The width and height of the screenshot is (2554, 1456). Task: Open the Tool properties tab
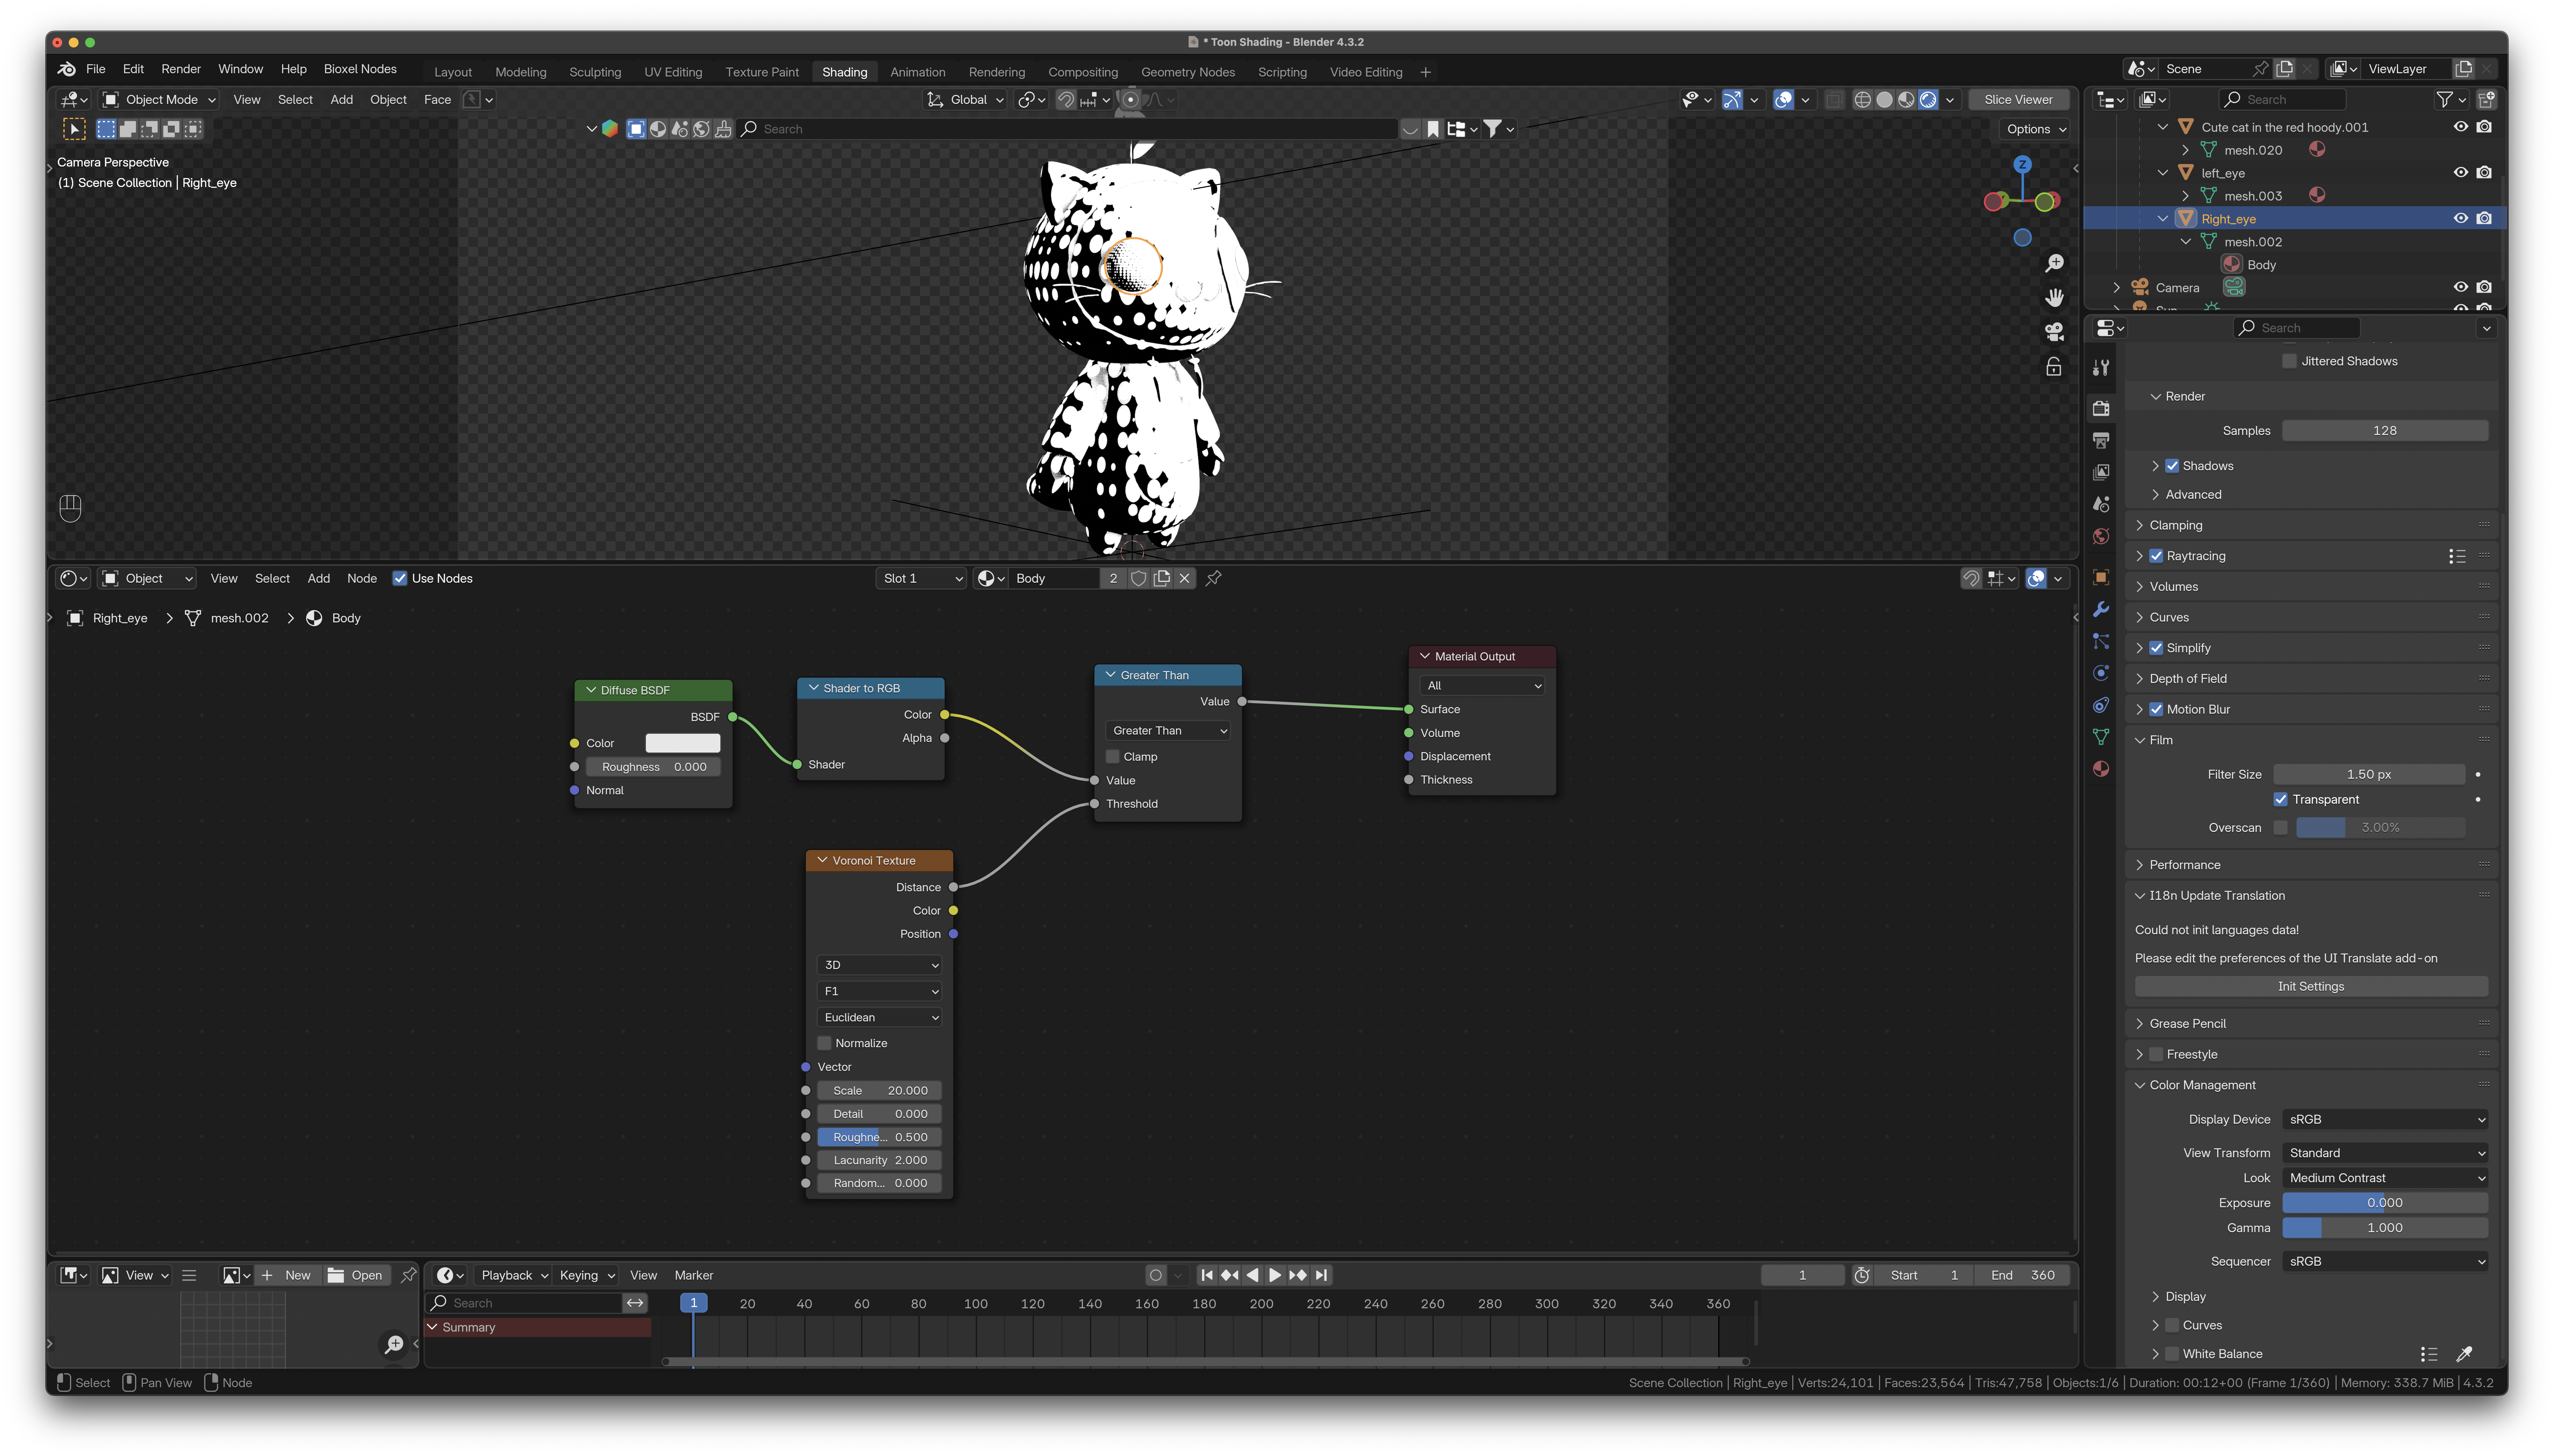click(x=2101, y=368)
